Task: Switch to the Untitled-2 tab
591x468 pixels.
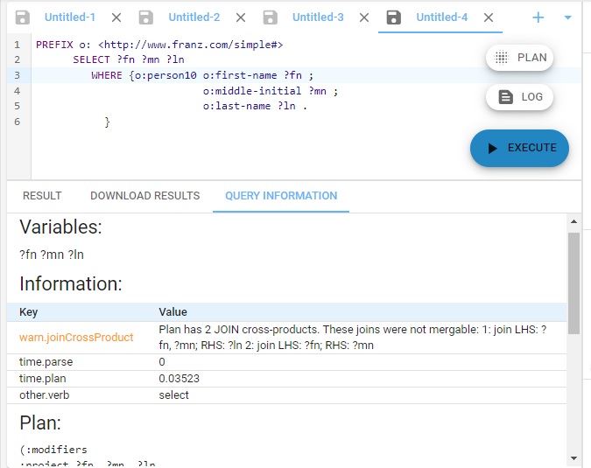Action: tap(193, 17)
